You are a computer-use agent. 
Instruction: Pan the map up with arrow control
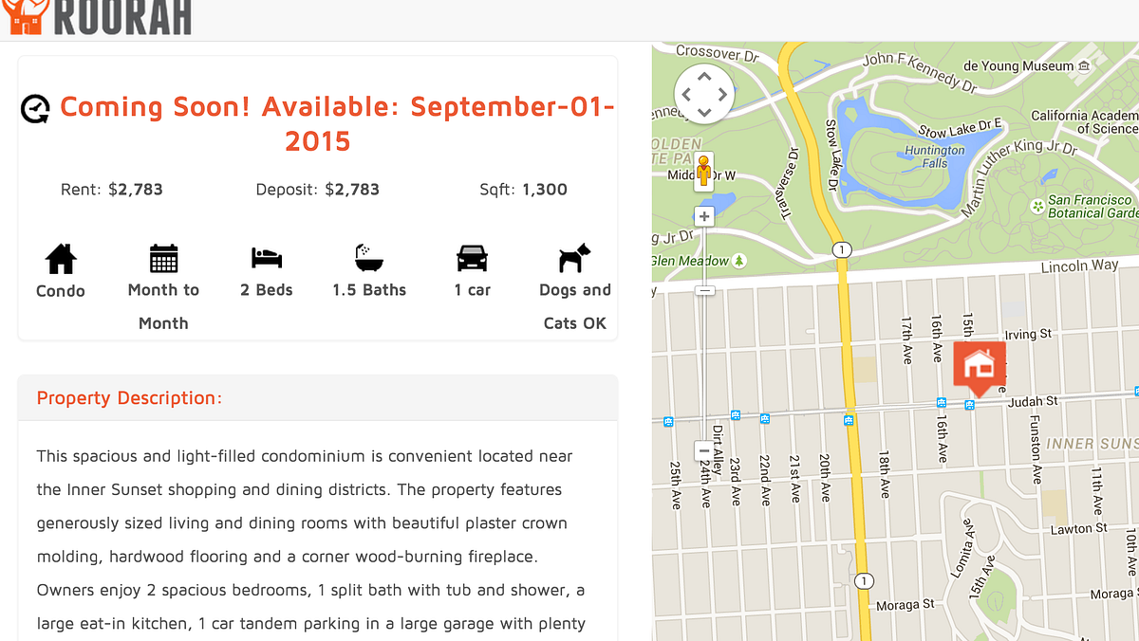(x=704, y=76)
